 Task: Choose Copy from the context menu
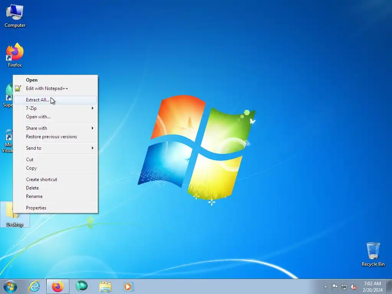[x=56, y=168]
